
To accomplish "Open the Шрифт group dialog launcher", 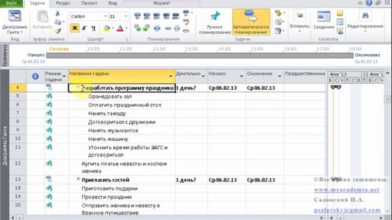I will 127,39.
